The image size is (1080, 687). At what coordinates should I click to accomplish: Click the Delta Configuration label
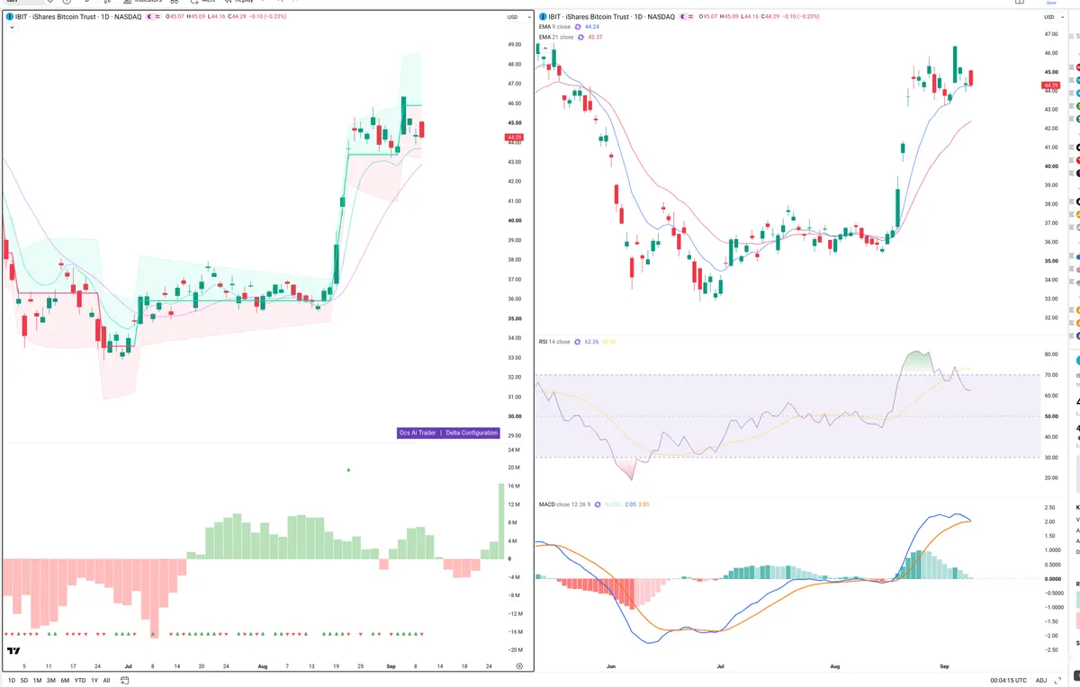tap(472, 433)
